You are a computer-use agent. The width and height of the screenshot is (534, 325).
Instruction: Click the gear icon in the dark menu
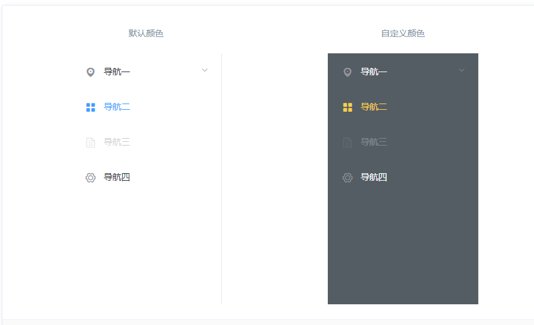[x=347, y=178]
